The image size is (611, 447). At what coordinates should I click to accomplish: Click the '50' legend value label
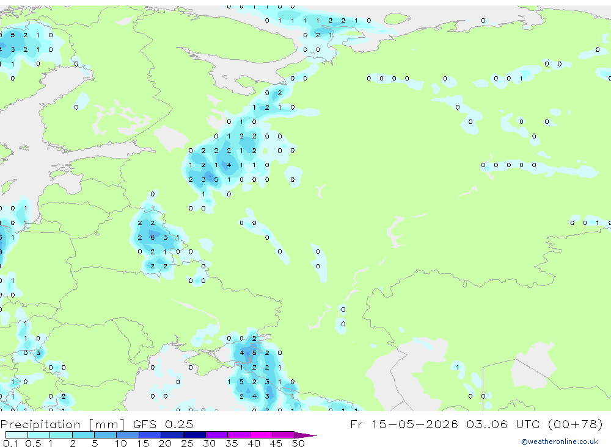[x=298, y=443]
